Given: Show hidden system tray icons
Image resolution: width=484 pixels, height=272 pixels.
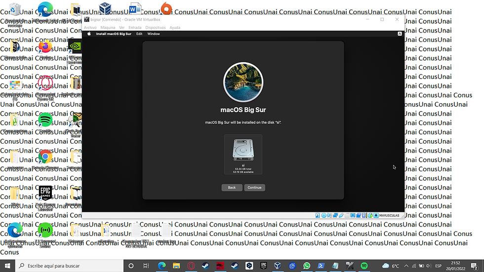Looking at the screenshot, I should pos(406,266).
